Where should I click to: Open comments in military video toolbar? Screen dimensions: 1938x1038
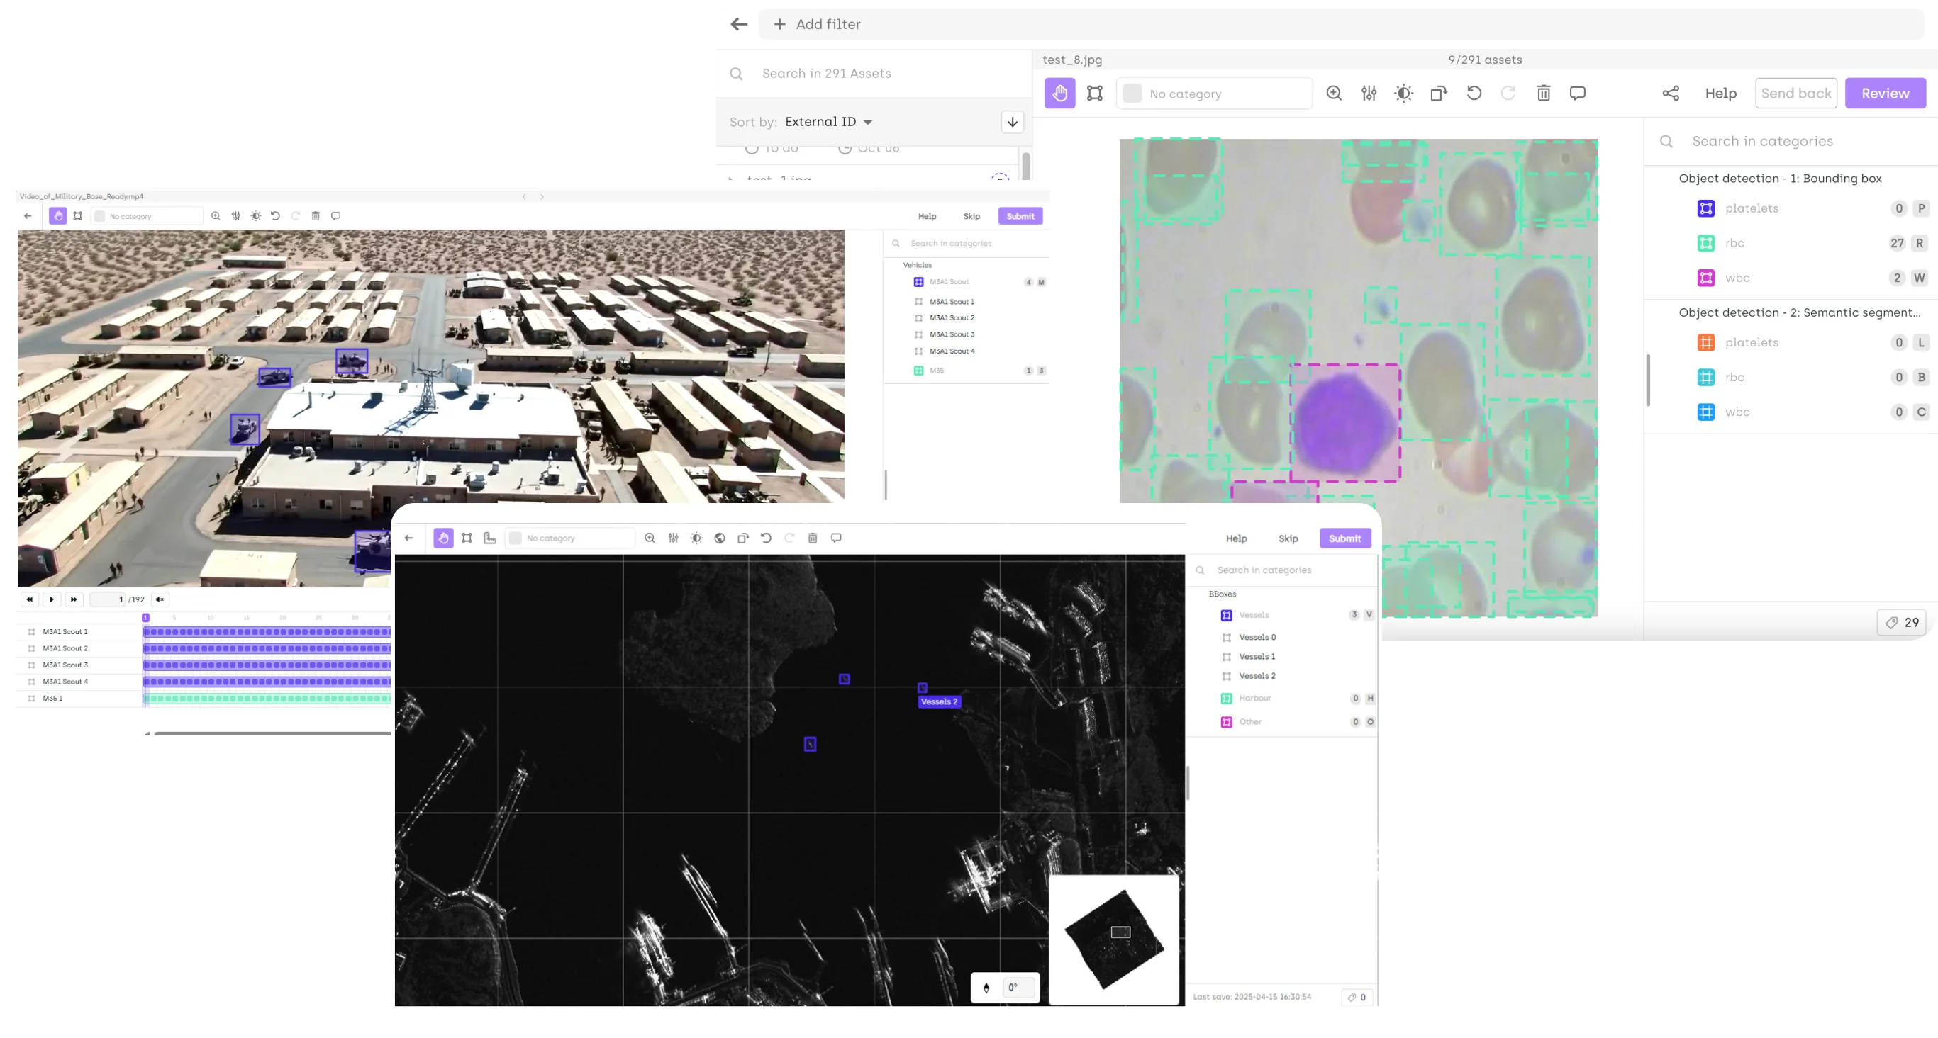click(x=335, y=215)
